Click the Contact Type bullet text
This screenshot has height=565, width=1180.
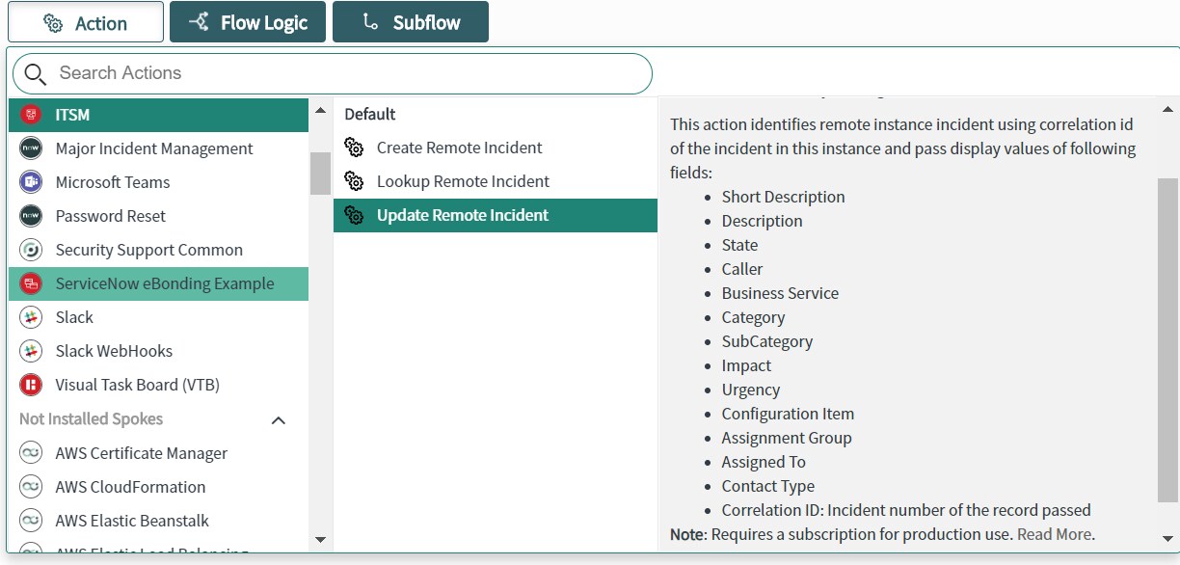[768, 486]
